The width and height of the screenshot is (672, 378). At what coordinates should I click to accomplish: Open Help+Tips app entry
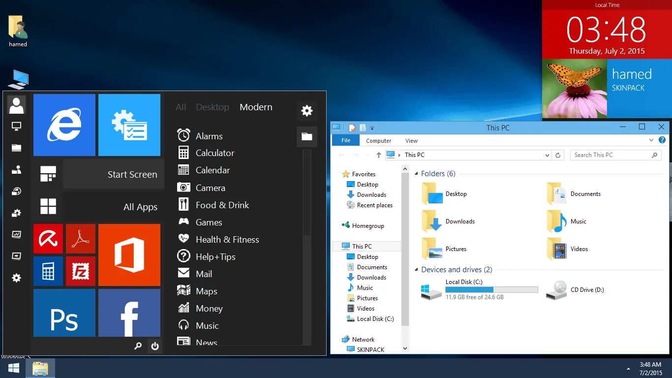click(x=206, y=256)
